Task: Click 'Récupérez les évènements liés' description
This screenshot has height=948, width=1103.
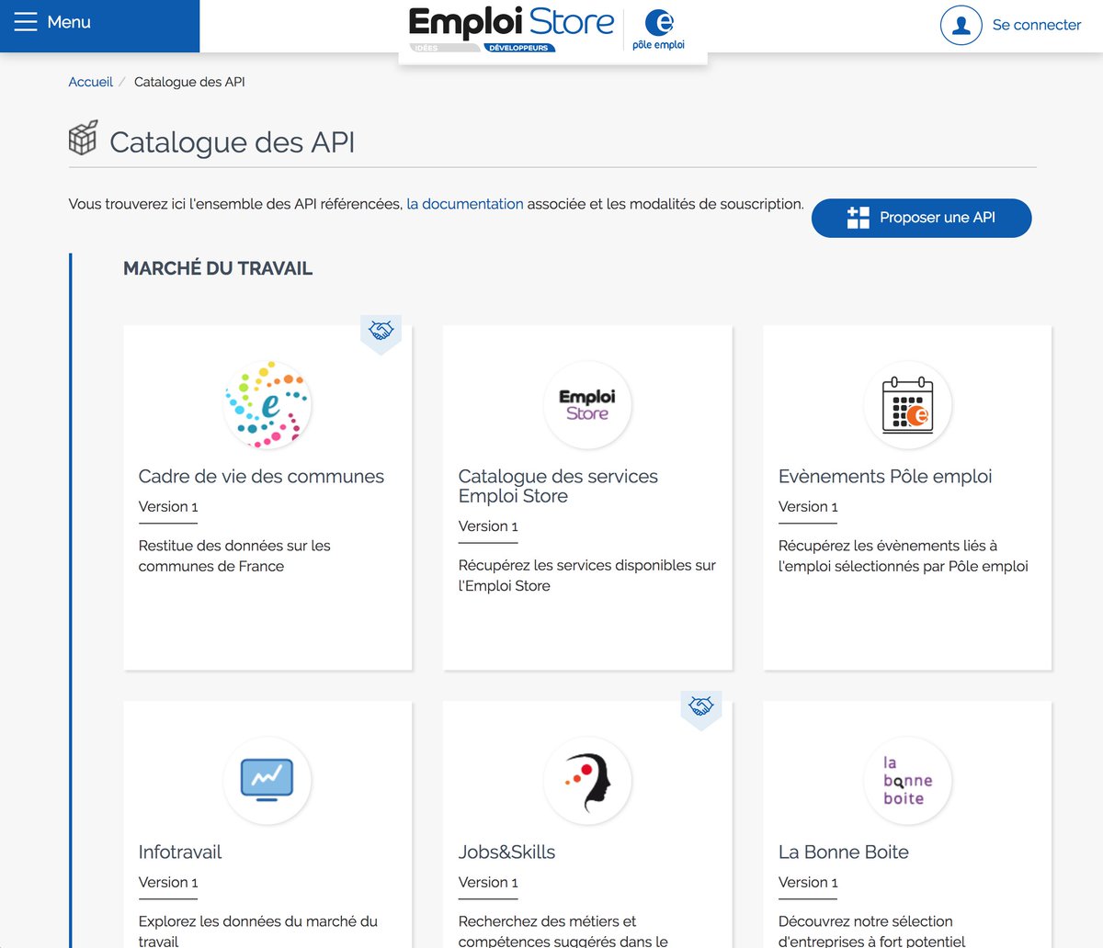Action: click(903, 556)
